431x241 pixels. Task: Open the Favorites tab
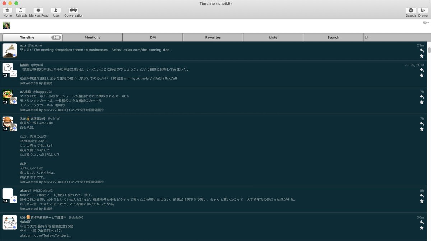pos(213,37)
